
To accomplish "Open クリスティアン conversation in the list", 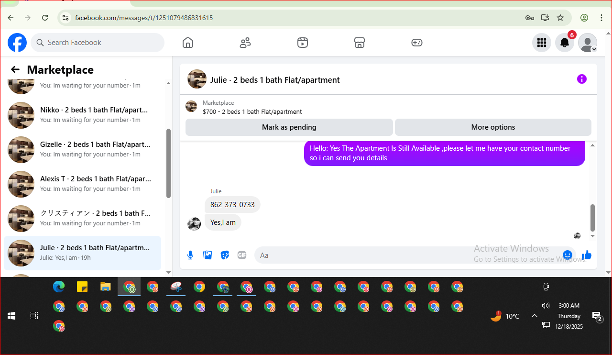I will (x=82, y=218).
